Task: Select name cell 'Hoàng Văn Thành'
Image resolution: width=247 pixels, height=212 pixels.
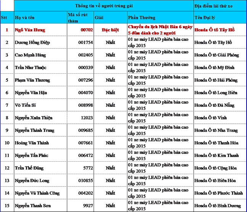Action: (40, 143)
